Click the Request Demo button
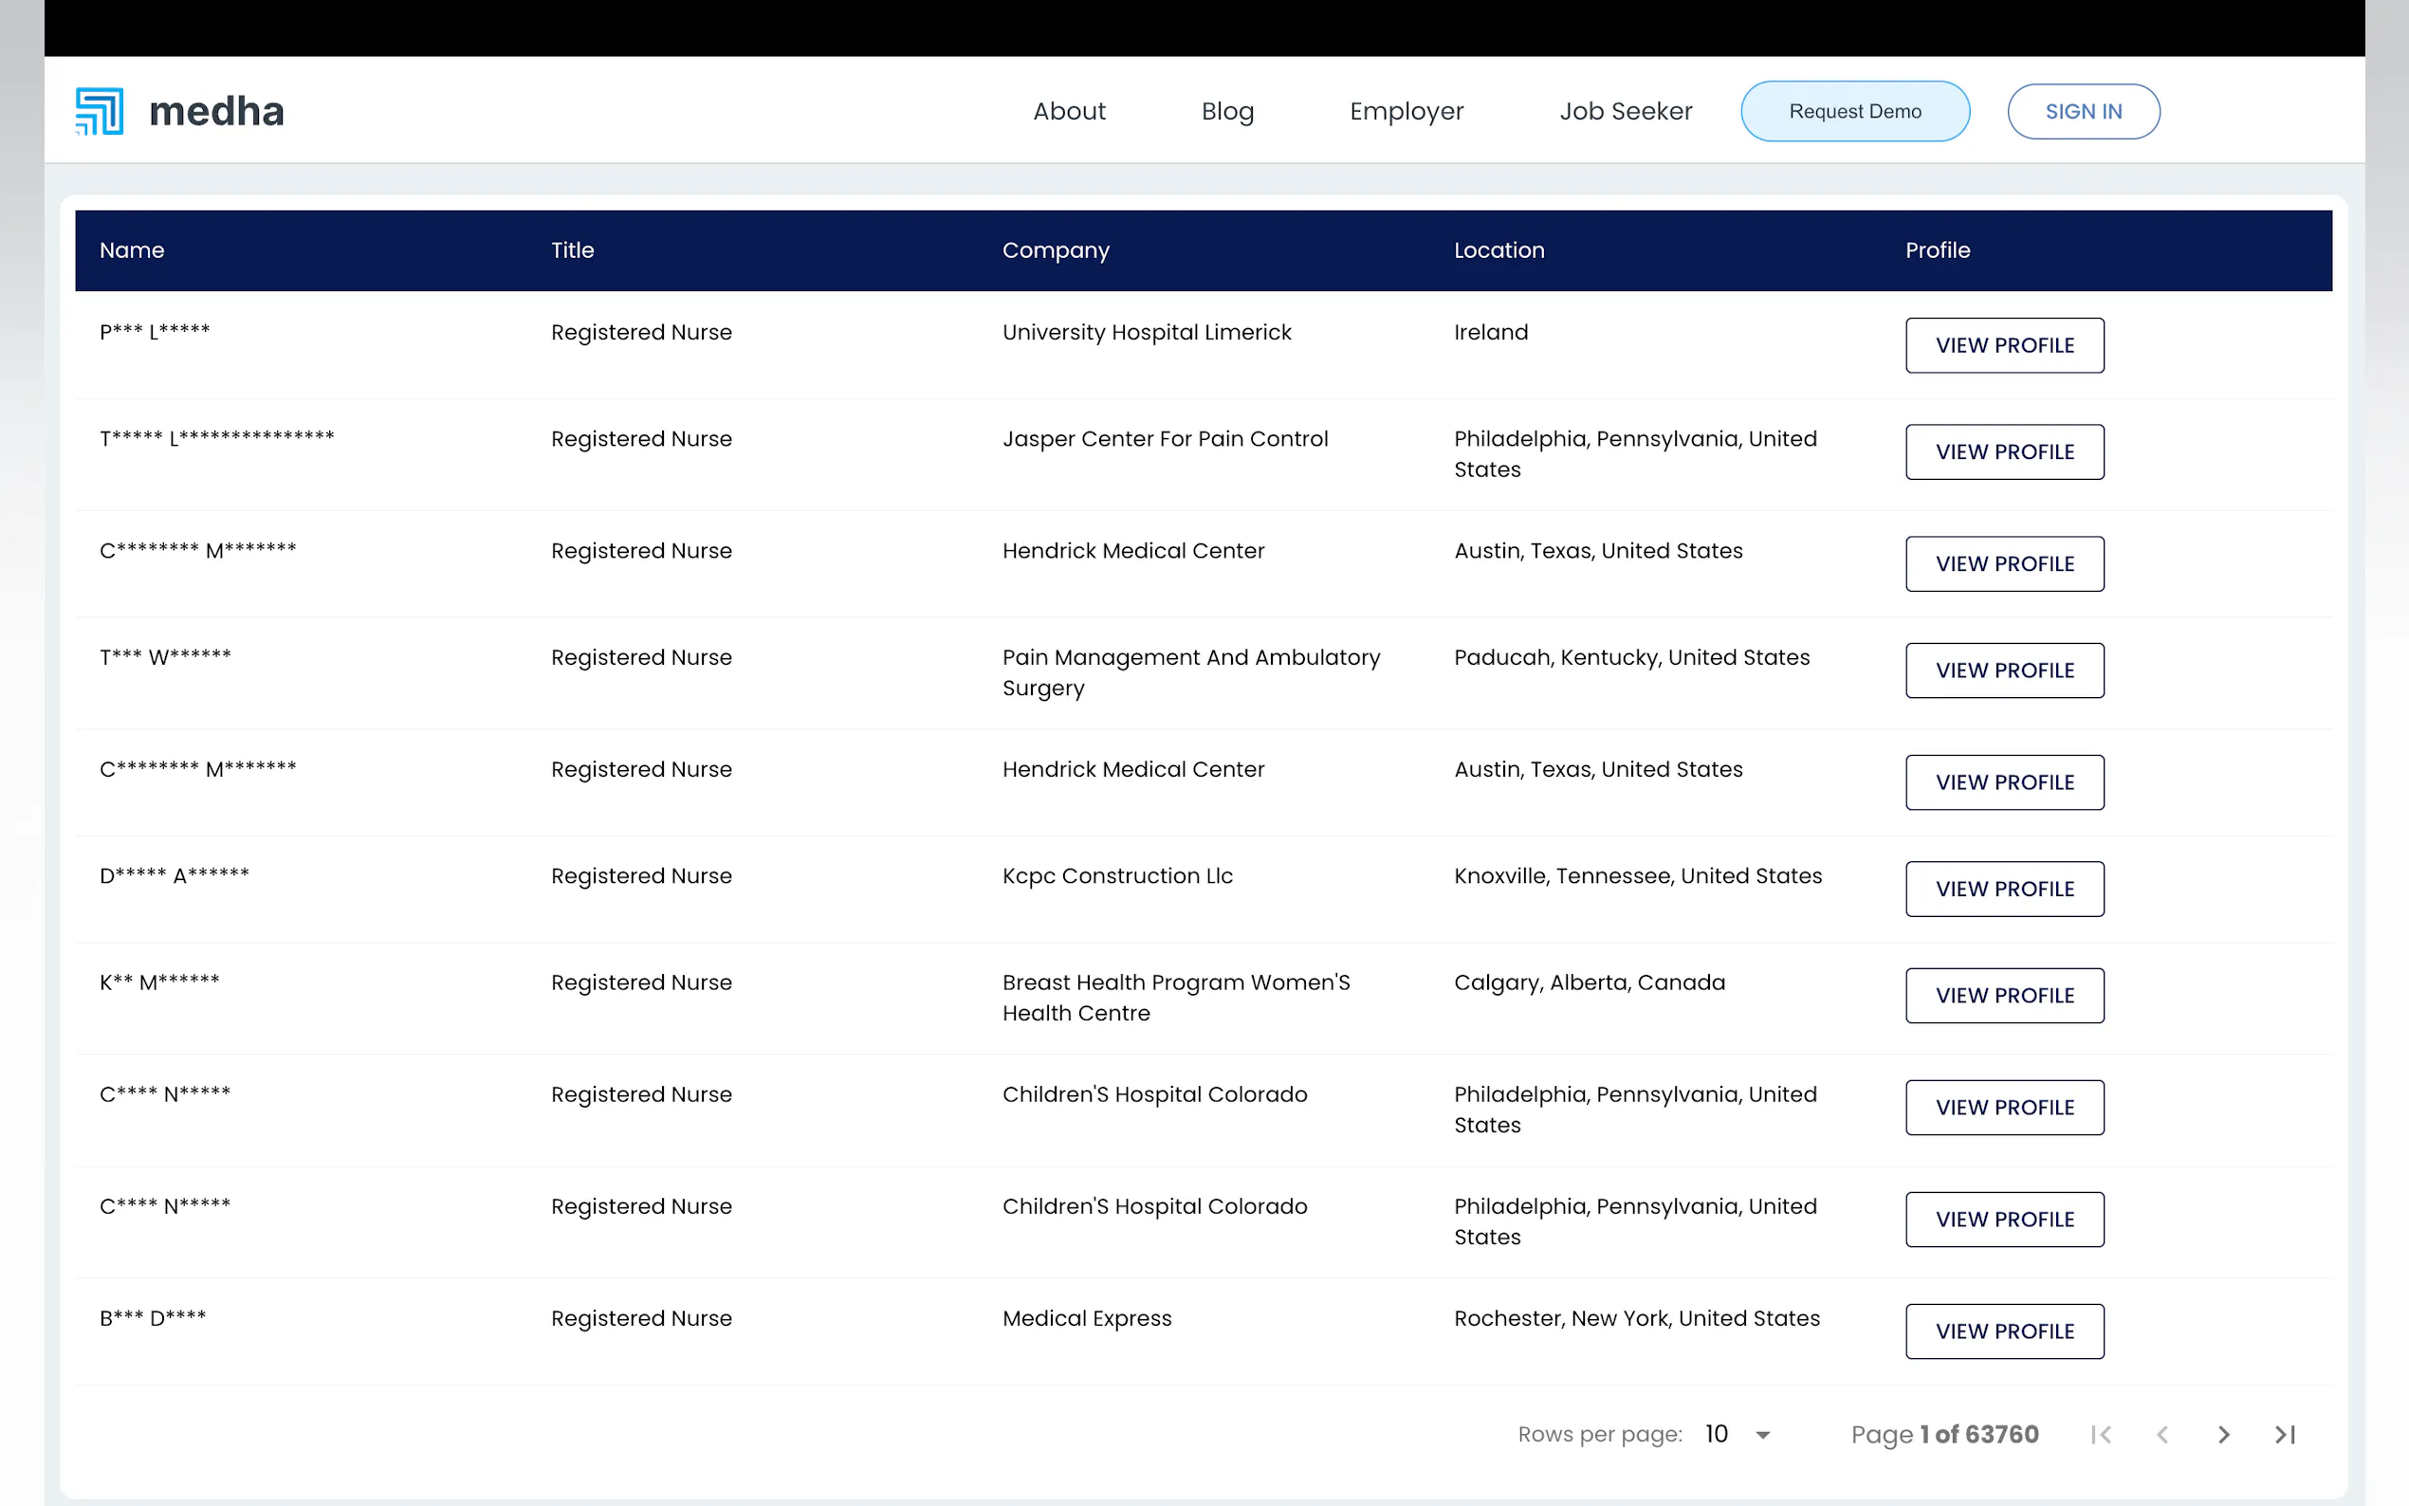This screenshot has height=1506, width=2409. click(1854, 112)
